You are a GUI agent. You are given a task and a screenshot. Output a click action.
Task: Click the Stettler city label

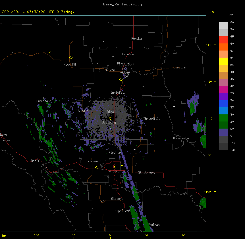pos(180,67)
